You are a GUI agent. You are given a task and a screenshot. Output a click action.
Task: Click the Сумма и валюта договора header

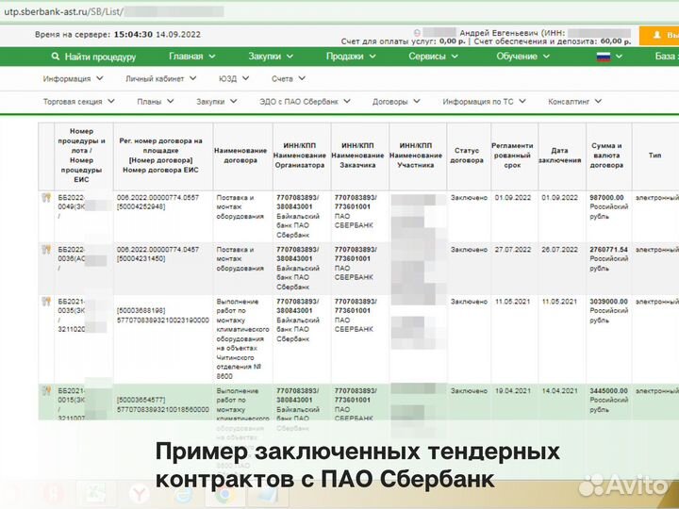point(606,156)
